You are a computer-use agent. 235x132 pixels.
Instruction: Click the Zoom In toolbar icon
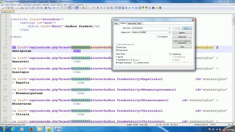(54, 8)
